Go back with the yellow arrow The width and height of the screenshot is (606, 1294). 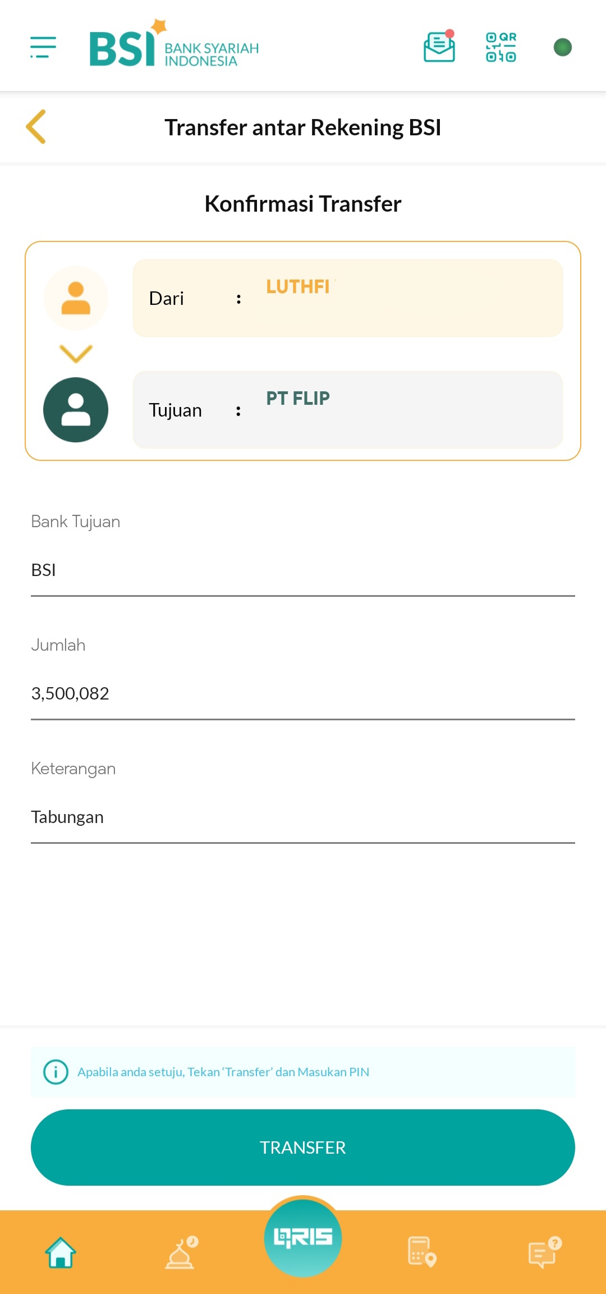pos(36,127)
